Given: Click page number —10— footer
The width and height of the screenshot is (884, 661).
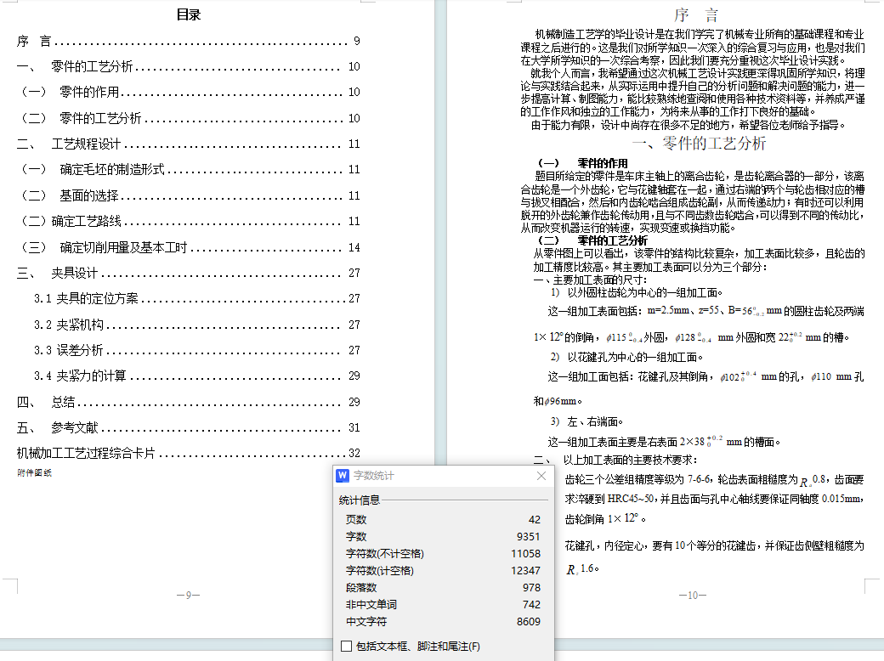Looking at the screenshot, I should click(692, 595).
